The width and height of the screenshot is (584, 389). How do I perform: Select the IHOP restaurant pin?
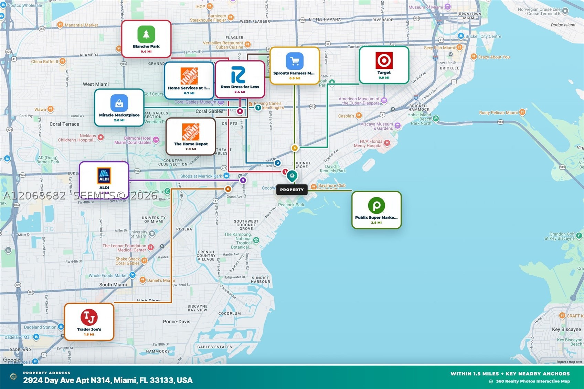coord(210,6)
